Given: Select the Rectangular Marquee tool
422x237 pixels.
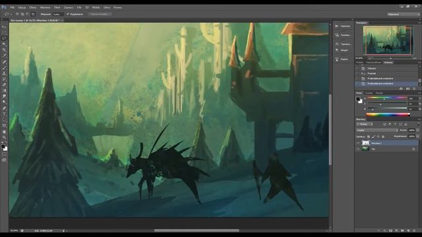Looking at the screenshot, I should [x=4, y=32].
